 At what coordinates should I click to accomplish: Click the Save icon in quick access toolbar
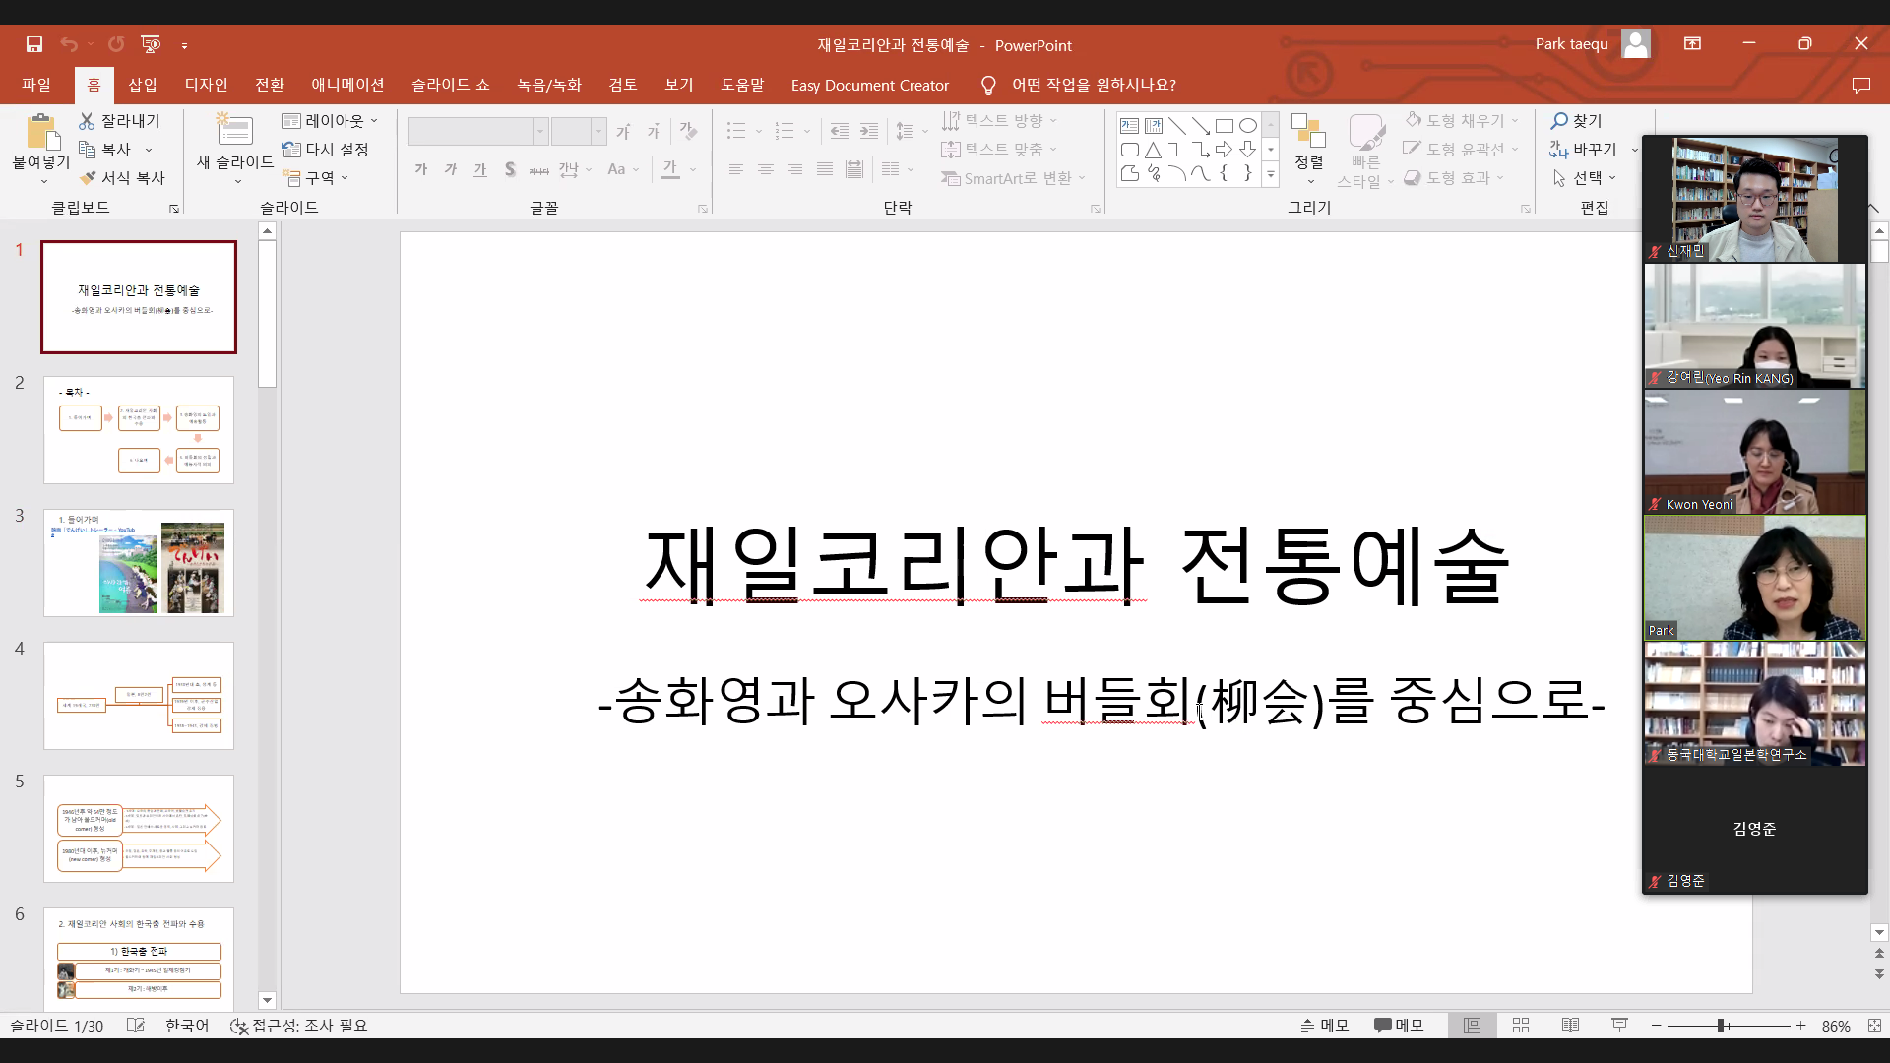pyautogui.click(x=34, y=44)
